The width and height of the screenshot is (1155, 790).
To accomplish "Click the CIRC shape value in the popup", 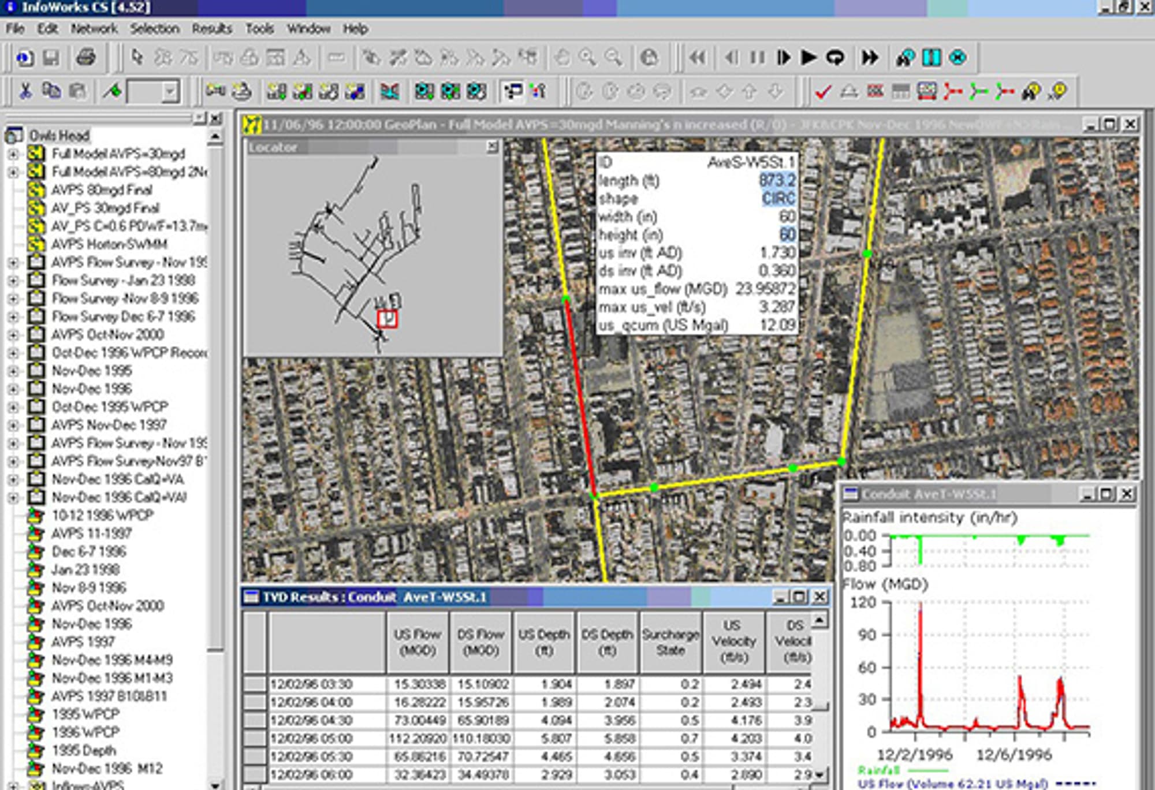I will [x=778, y=199].
